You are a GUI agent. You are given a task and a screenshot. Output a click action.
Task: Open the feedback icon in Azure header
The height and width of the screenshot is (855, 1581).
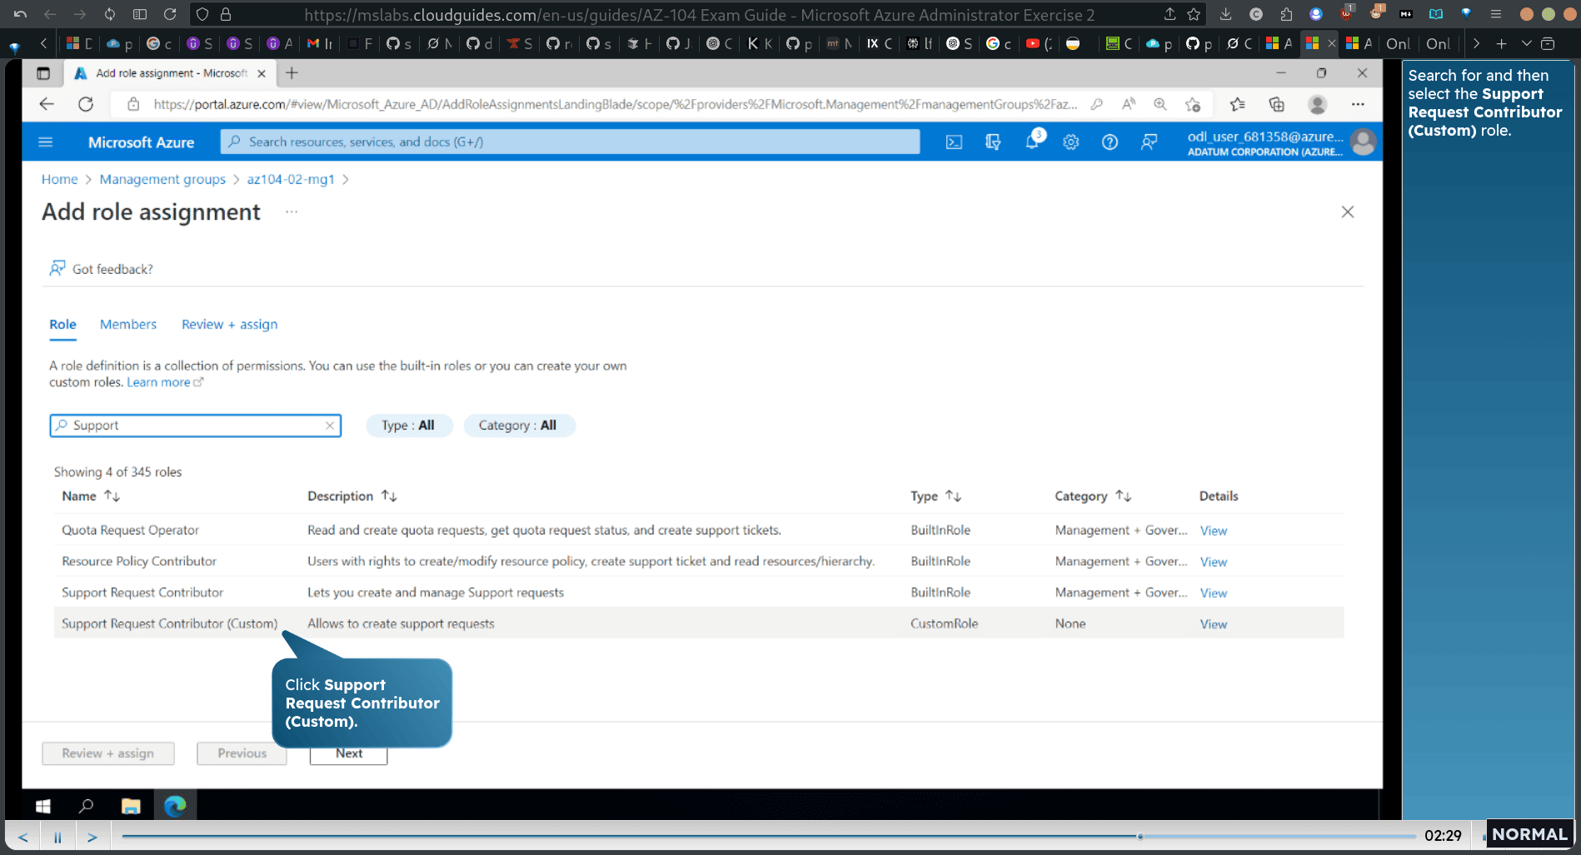tap(1149, 142)
